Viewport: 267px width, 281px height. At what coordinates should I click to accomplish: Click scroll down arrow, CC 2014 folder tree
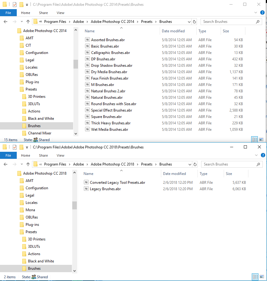pyautogui.click(x=76, y=134)
